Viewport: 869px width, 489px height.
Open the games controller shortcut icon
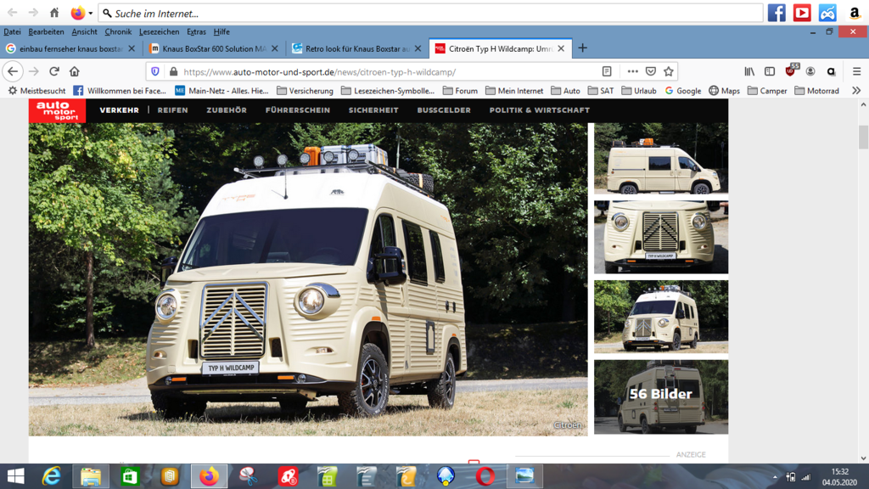(827, 13)
